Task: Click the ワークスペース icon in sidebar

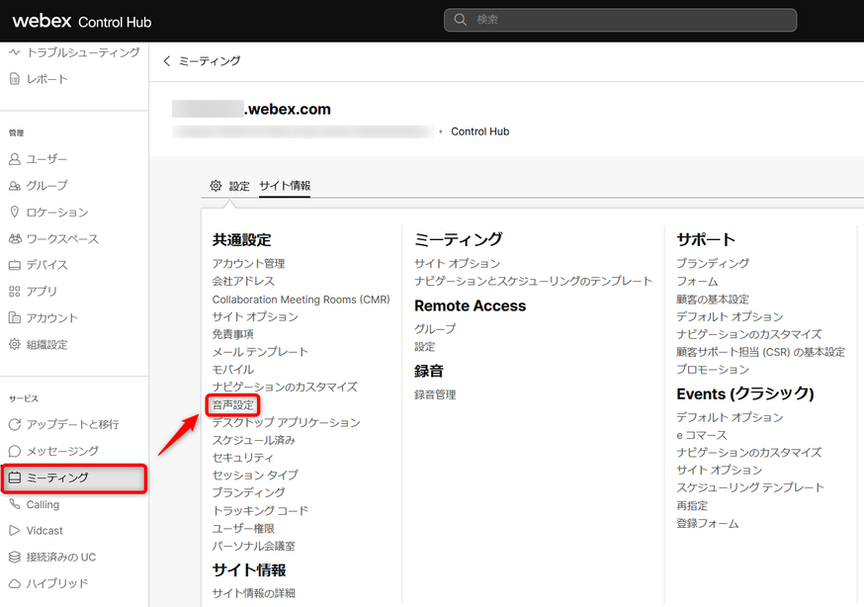Action: (15, 238)
